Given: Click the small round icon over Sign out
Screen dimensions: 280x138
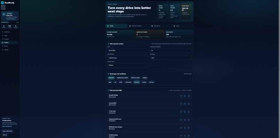Looking at the screenshot, I should coord(2,136).
